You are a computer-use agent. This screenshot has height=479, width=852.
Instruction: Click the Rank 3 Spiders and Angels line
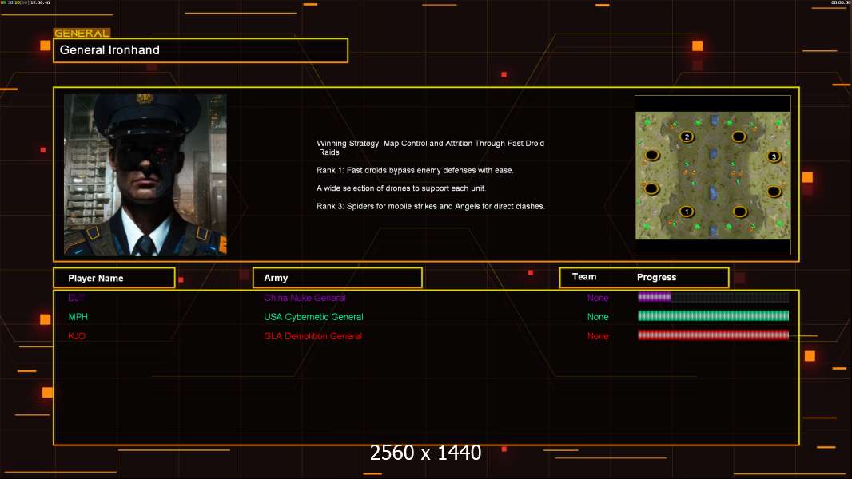431,206
